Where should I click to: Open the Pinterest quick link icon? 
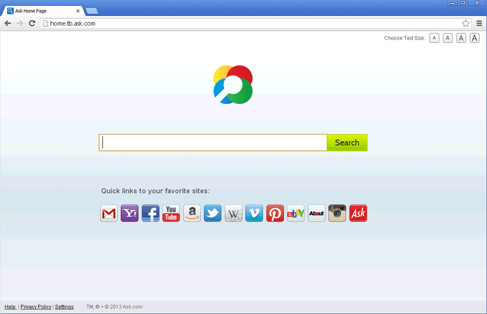pos(275,213)
